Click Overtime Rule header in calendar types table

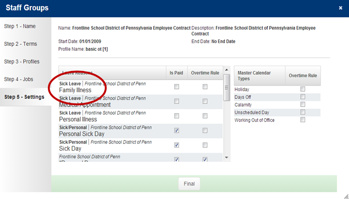coord(303,76)
